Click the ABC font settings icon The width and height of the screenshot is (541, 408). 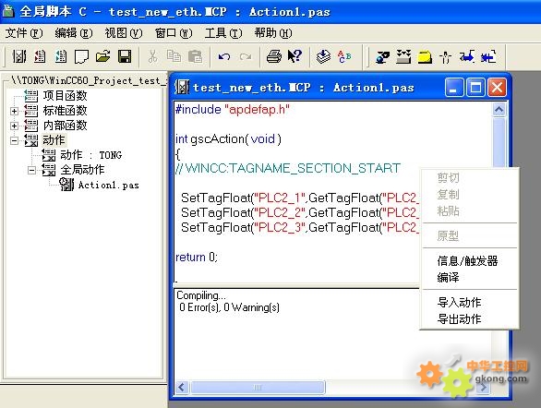[x=344, y=56]
